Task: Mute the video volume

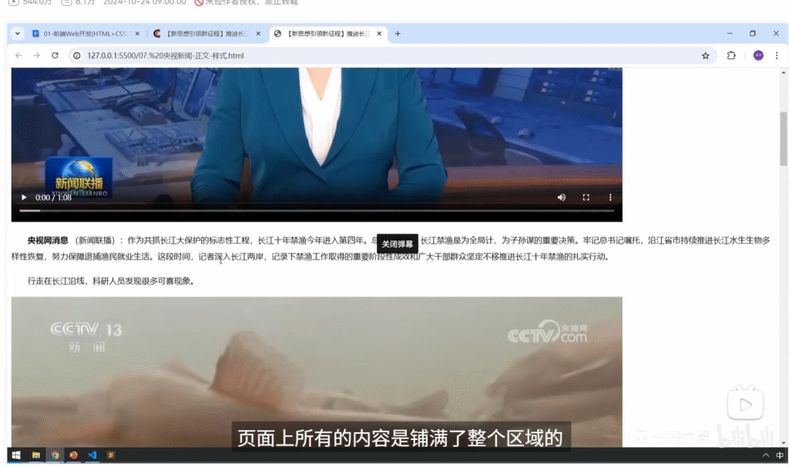Action: click(x=561, y=198)
